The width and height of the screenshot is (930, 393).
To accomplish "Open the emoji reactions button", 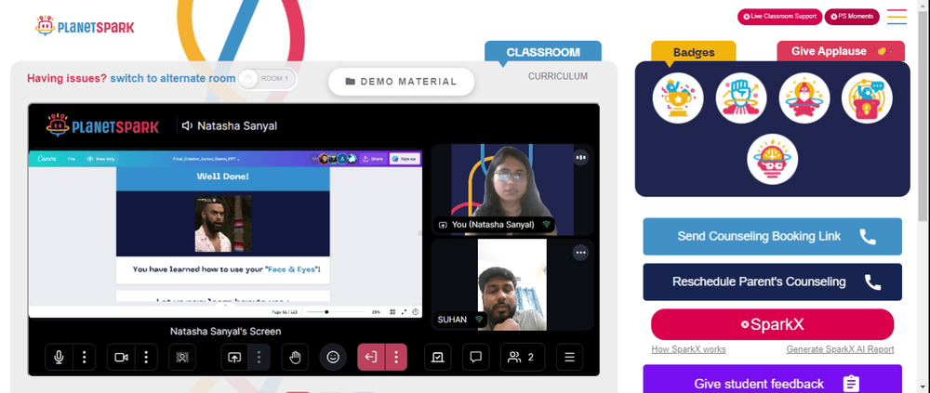I will coord(333,358).
